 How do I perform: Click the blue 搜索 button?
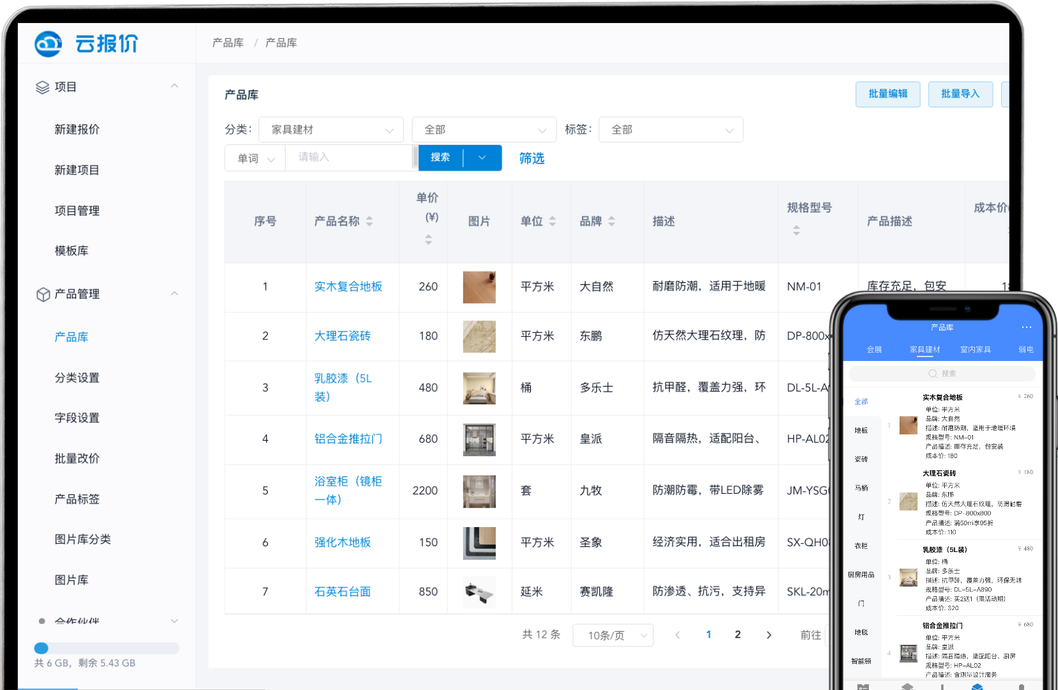pyautogui.click(x=441, y=158)
